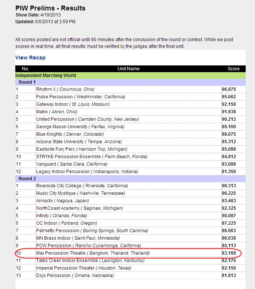Select the Dojo Percussion row
The height and width of the screenshot is (289, 255).
click(130, 276)
